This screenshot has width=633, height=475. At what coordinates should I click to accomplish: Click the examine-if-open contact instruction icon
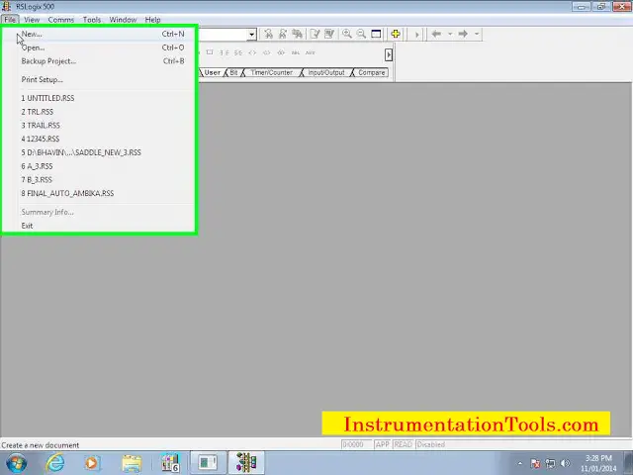(238, 52)
